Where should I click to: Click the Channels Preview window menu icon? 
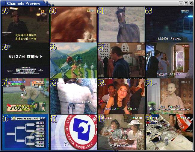[4, 3]
